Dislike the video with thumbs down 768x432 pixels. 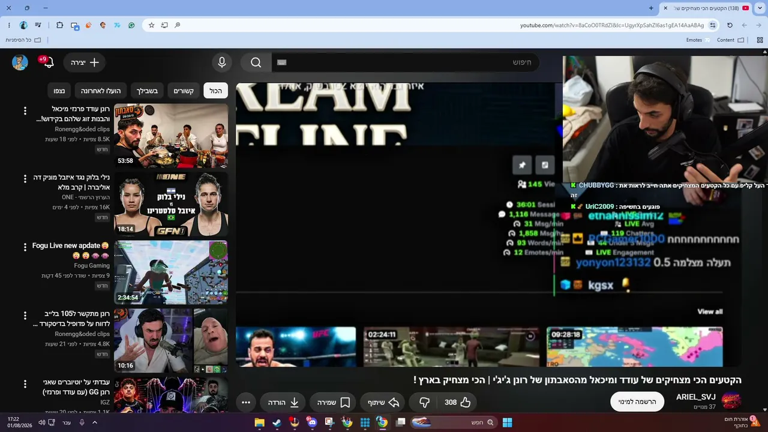click(x=424, y=403)
